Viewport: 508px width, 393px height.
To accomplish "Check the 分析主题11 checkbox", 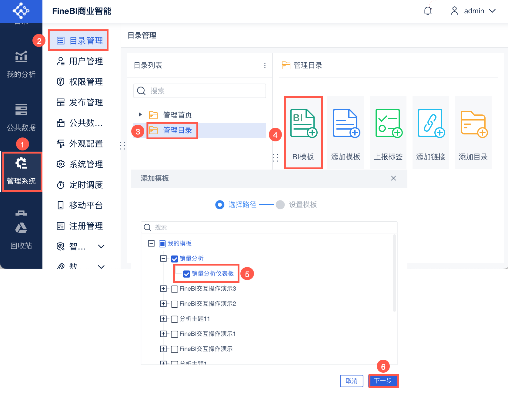I will tap(174, 319).
